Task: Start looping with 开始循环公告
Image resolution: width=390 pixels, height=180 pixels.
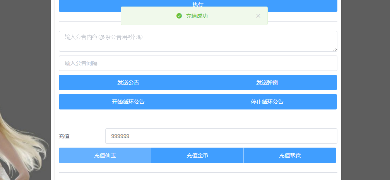Action: (x=128, y=102)
